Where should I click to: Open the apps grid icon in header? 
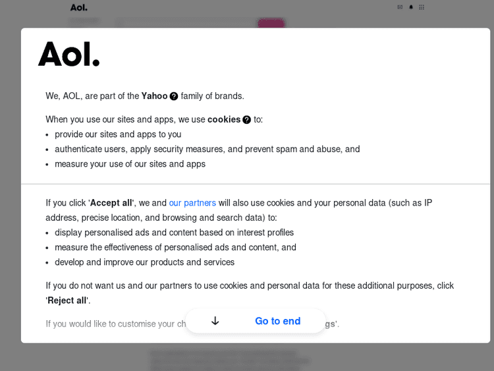[422, 7]
